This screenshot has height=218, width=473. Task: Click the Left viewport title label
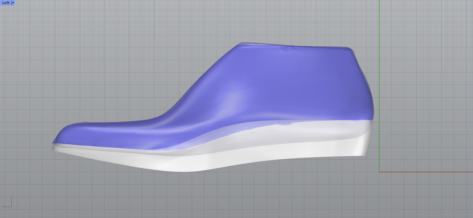coord(6,3)
